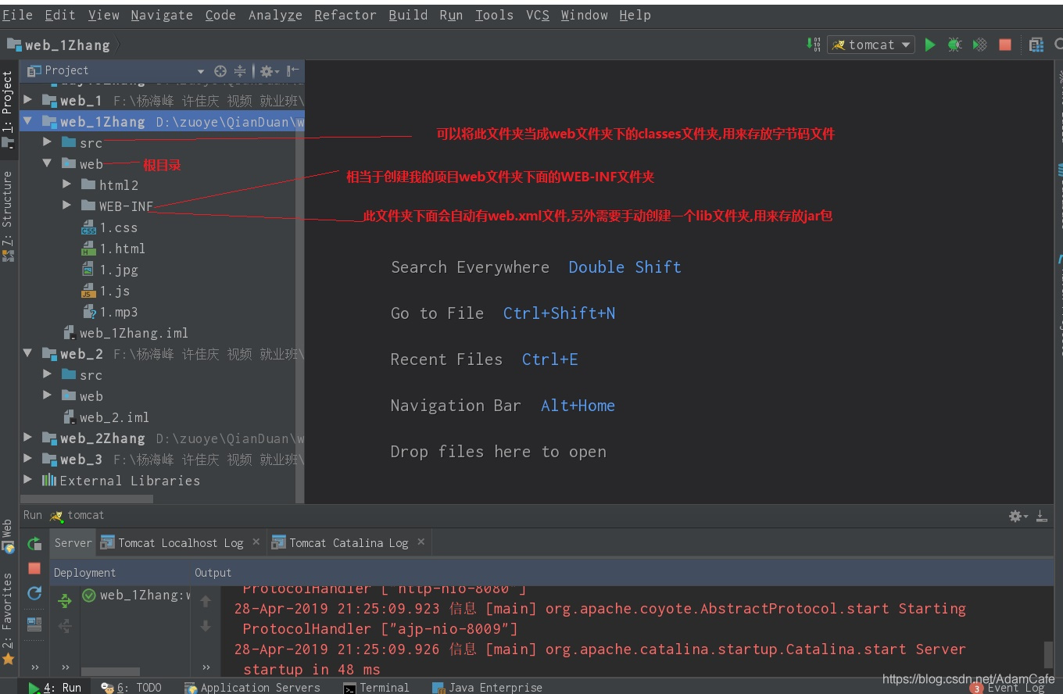
Task: Open Run panel settings gear
Action: pos(1018,516)
